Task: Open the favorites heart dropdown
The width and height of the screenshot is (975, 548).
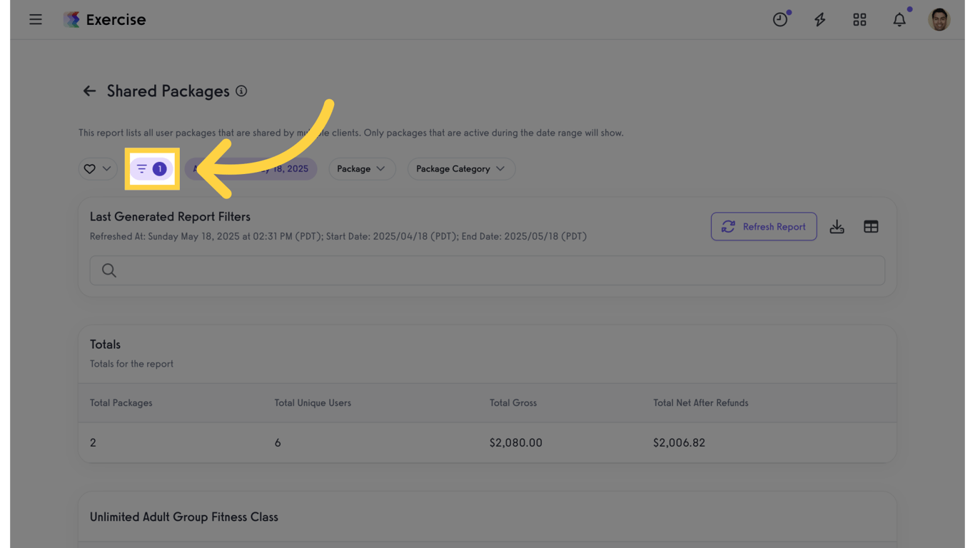Action: pos(98,169)
